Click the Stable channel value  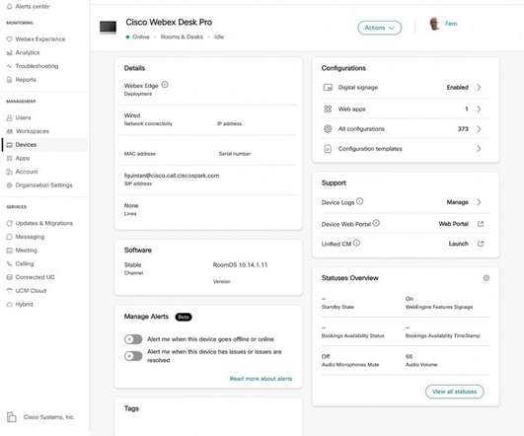point(132,265)
